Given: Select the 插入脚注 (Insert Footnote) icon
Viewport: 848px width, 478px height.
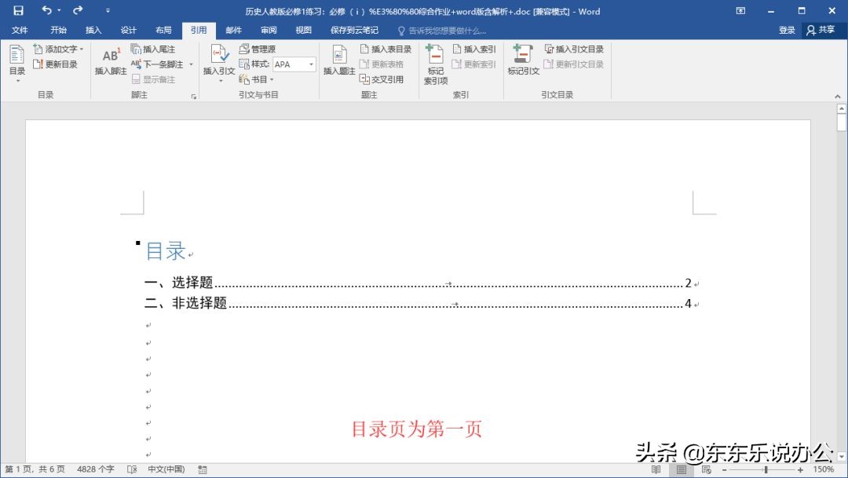Looking at the screenshot, I should coord(109,57).
